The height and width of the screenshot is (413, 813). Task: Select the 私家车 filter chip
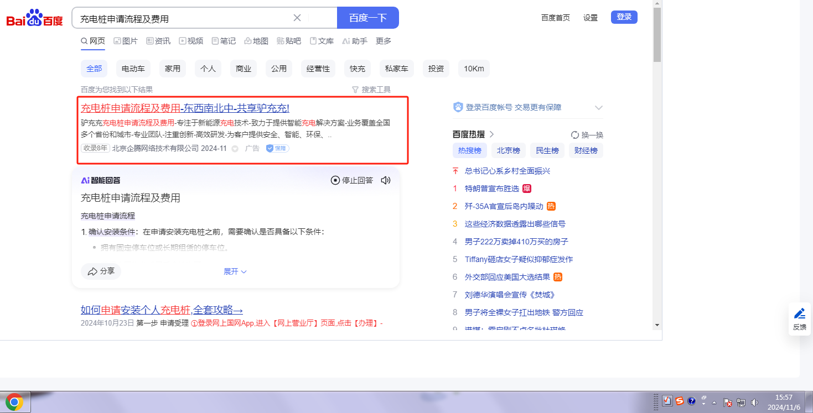coord(397,69)
